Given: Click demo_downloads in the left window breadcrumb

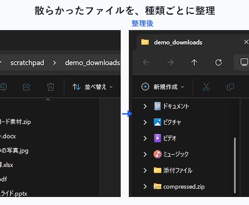Looking at the screenshot, I should pos(93,63).
